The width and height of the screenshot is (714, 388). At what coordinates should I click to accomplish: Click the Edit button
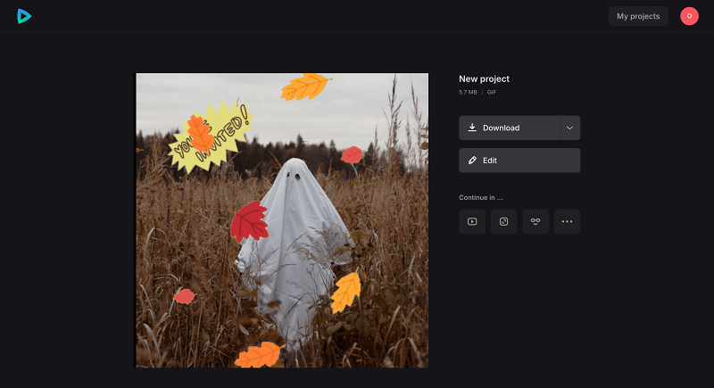coord(519,161)
